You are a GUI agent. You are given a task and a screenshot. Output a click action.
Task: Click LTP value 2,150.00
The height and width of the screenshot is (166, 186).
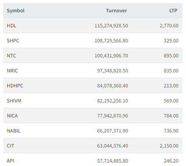point(169,146)
